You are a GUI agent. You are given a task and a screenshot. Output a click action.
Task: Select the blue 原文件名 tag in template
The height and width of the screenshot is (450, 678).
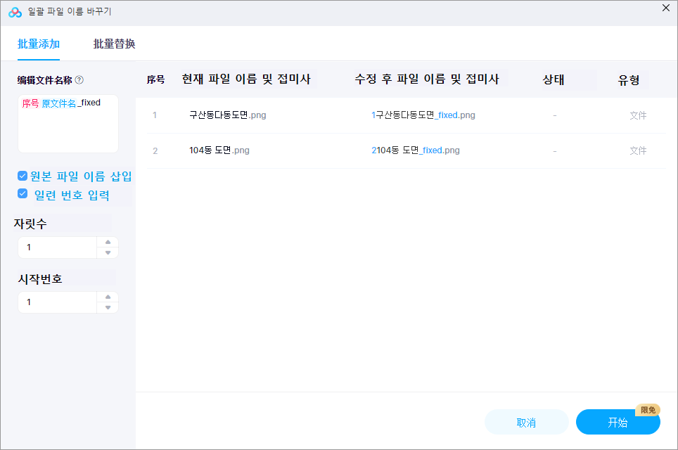(x=59, y=103)
